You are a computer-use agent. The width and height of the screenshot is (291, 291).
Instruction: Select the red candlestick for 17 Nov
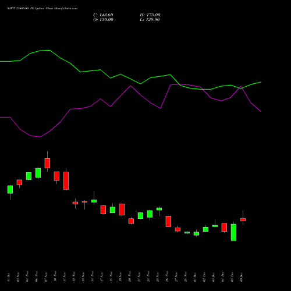point(103,210)
